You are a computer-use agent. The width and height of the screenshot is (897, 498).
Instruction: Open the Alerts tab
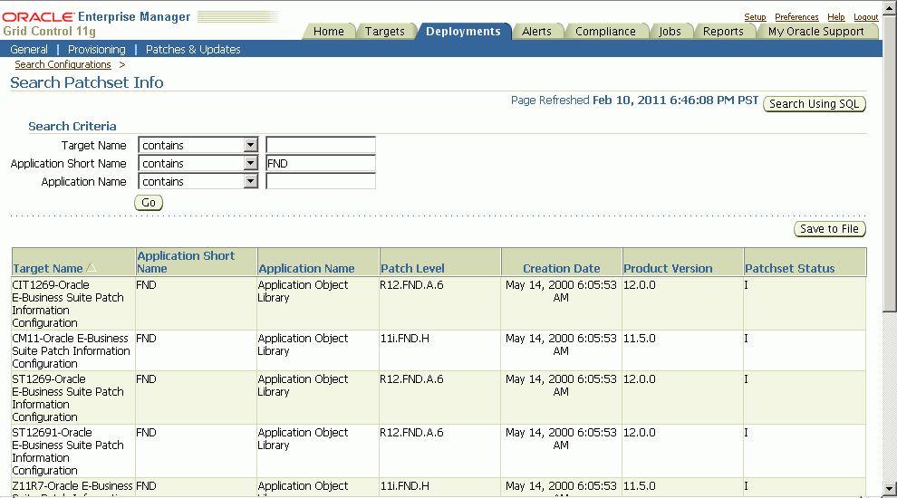(x=536, y=32)
